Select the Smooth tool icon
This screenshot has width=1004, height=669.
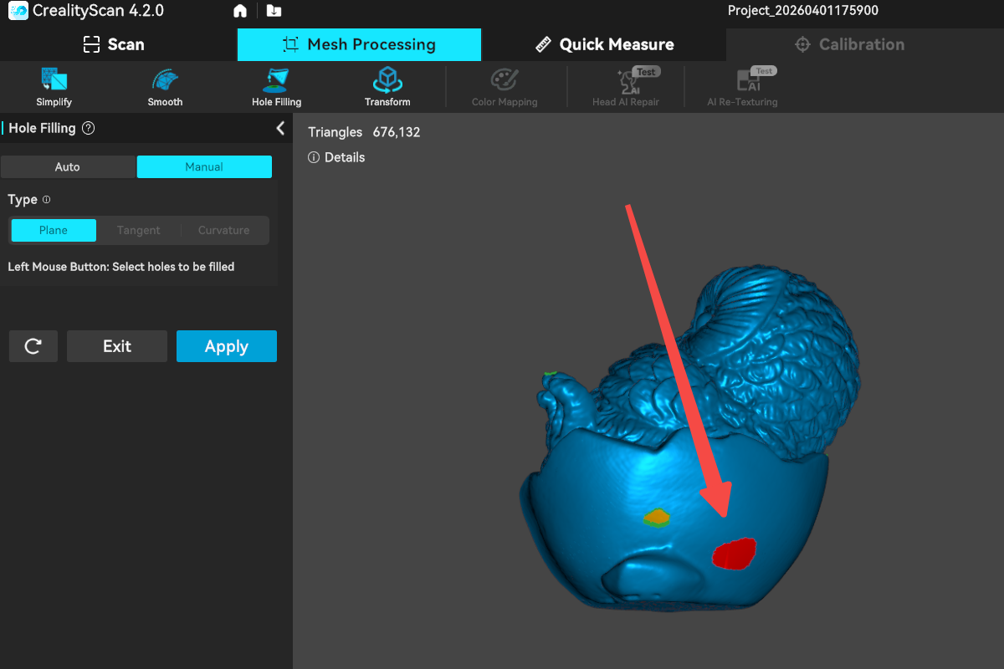point(165,81)
